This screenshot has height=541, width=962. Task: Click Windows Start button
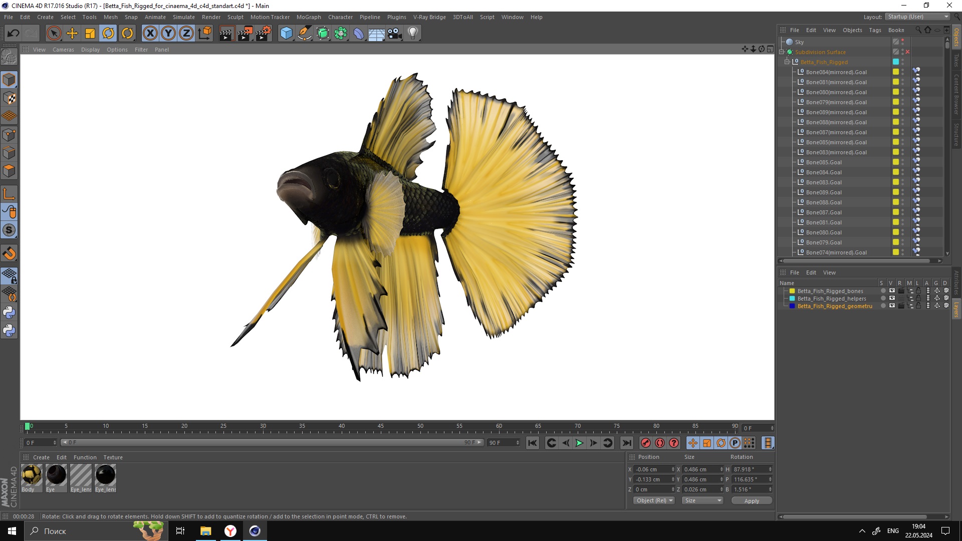click(x=12, y=531)
